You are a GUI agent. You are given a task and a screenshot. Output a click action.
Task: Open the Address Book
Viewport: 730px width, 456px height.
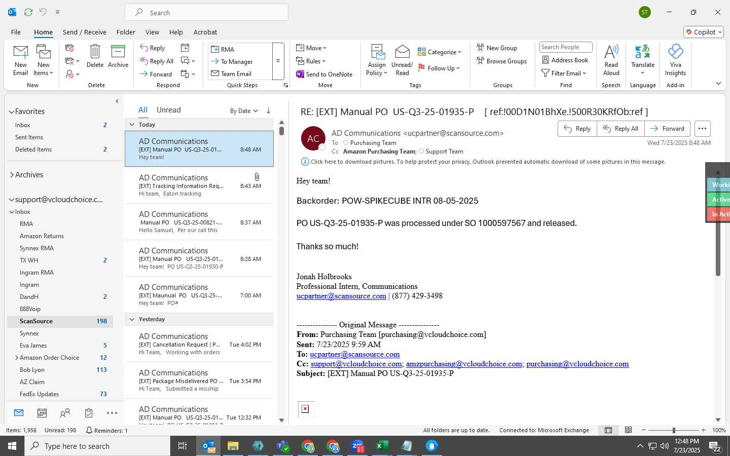click(565, 60)
